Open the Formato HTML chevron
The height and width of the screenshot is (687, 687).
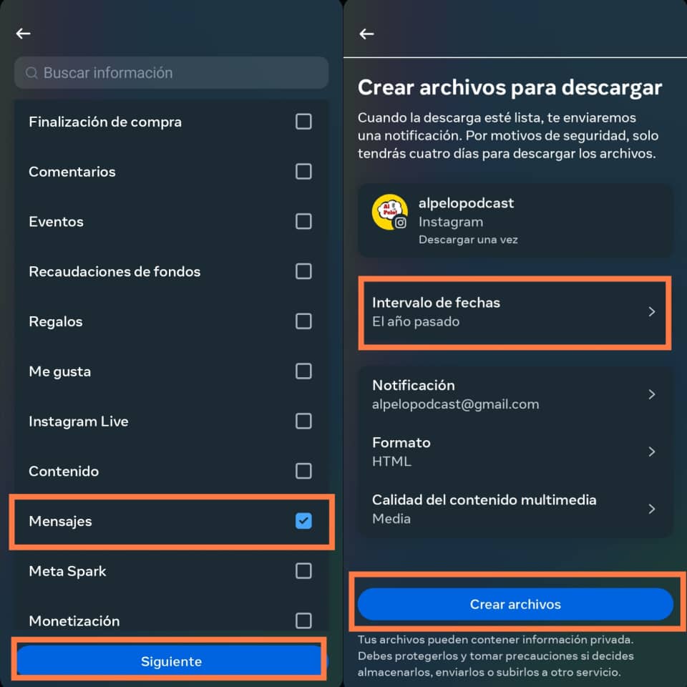(652, 452)
